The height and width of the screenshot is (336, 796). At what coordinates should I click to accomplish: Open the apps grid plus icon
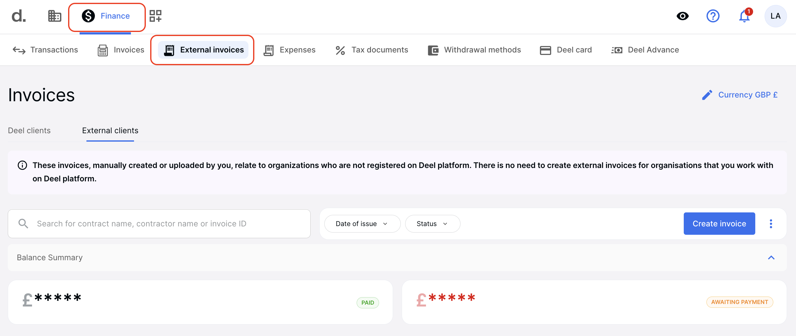155,16
